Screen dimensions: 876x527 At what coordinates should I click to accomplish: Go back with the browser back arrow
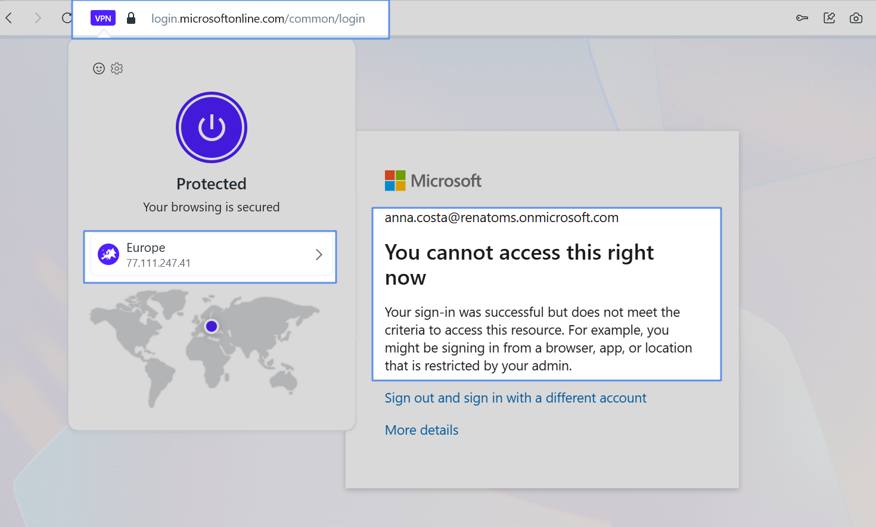9,18
